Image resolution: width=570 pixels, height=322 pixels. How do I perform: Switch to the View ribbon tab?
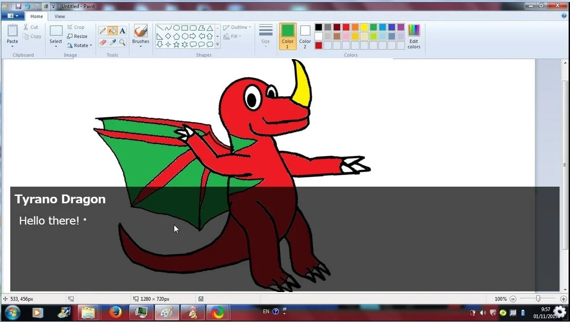(60, 16)
